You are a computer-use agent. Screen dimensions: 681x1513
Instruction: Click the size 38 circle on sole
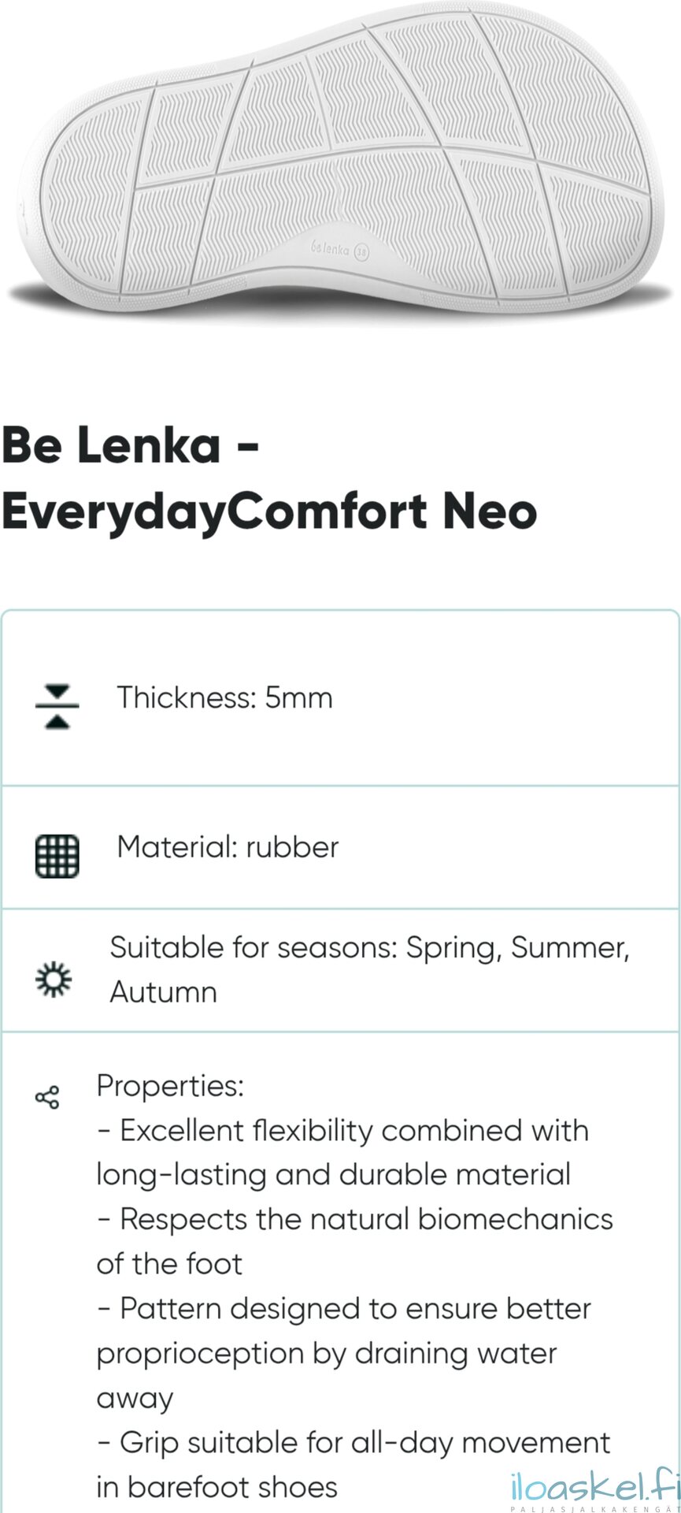[361, 252]
